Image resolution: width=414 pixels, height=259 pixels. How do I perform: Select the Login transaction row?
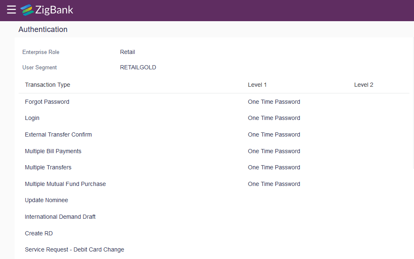[x=32, y=118]
